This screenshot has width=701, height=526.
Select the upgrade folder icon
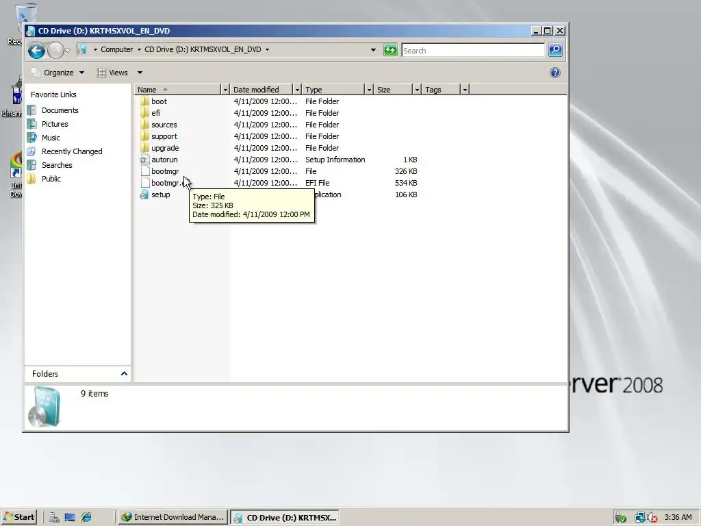144,148
